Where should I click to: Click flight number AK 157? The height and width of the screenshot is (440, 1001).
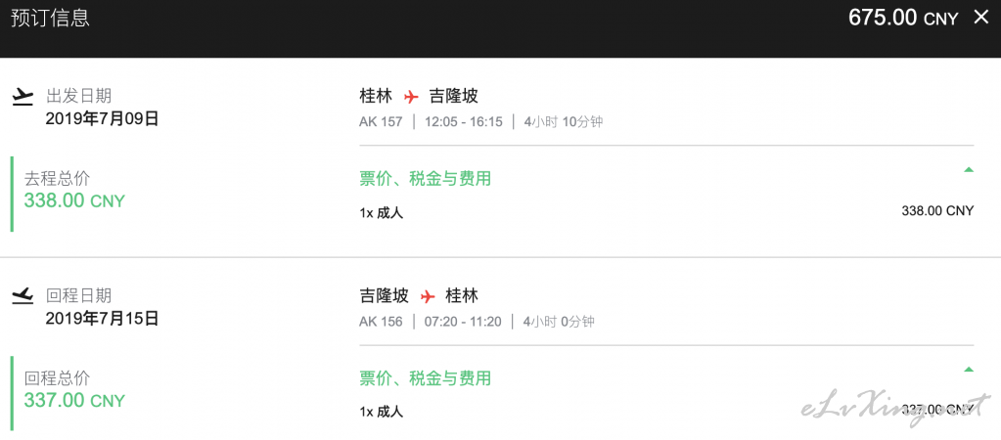click(381, 122)
